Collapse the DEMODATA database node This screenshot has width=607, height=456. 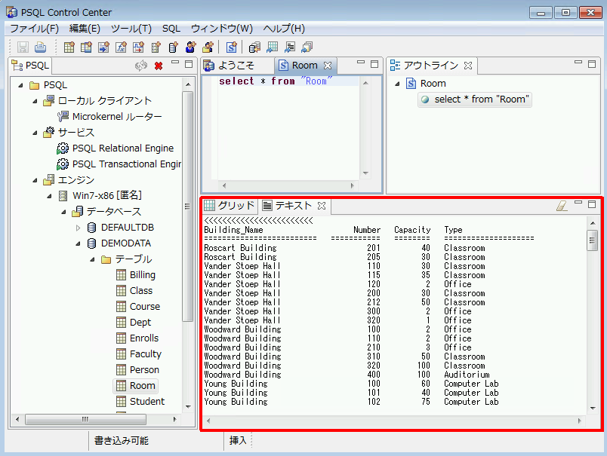[78, 243]
